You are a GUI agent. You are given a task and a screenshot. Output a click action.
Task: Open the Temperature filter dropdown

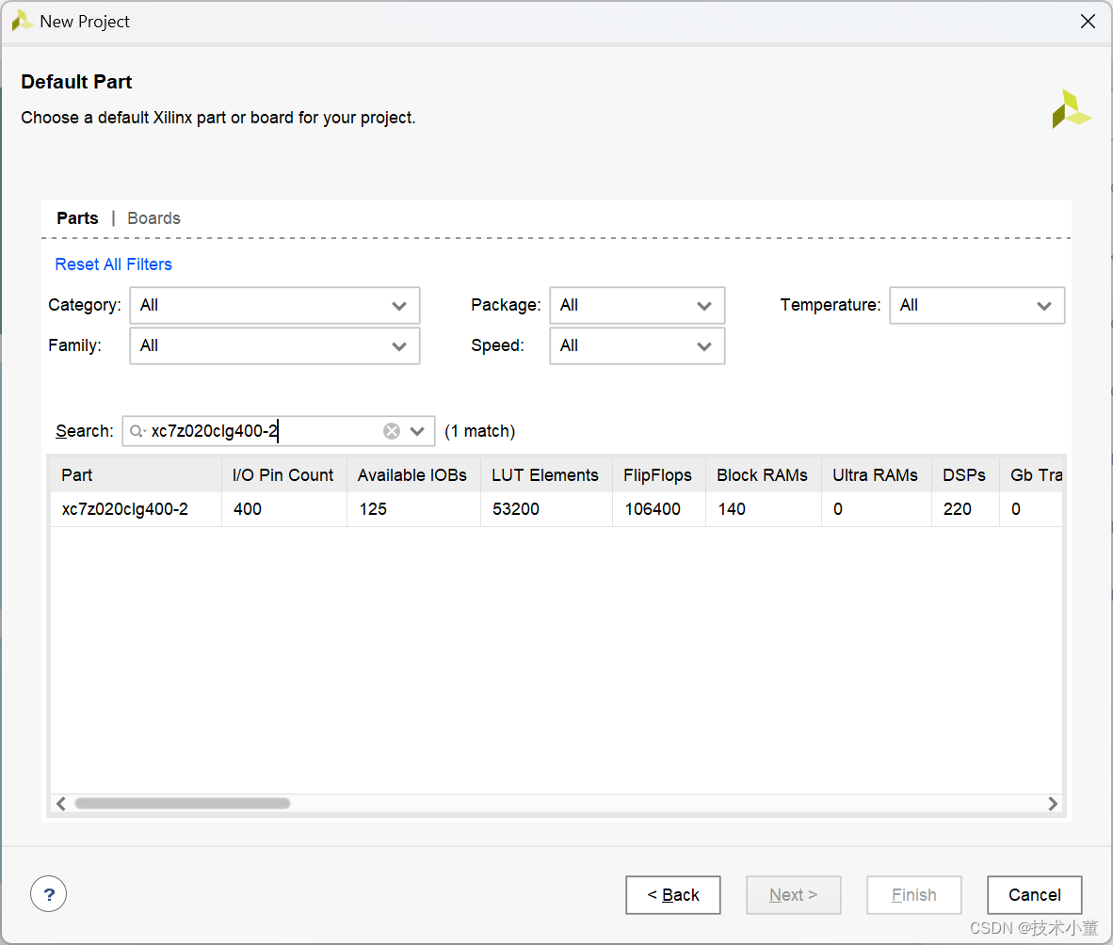point(976,306)
